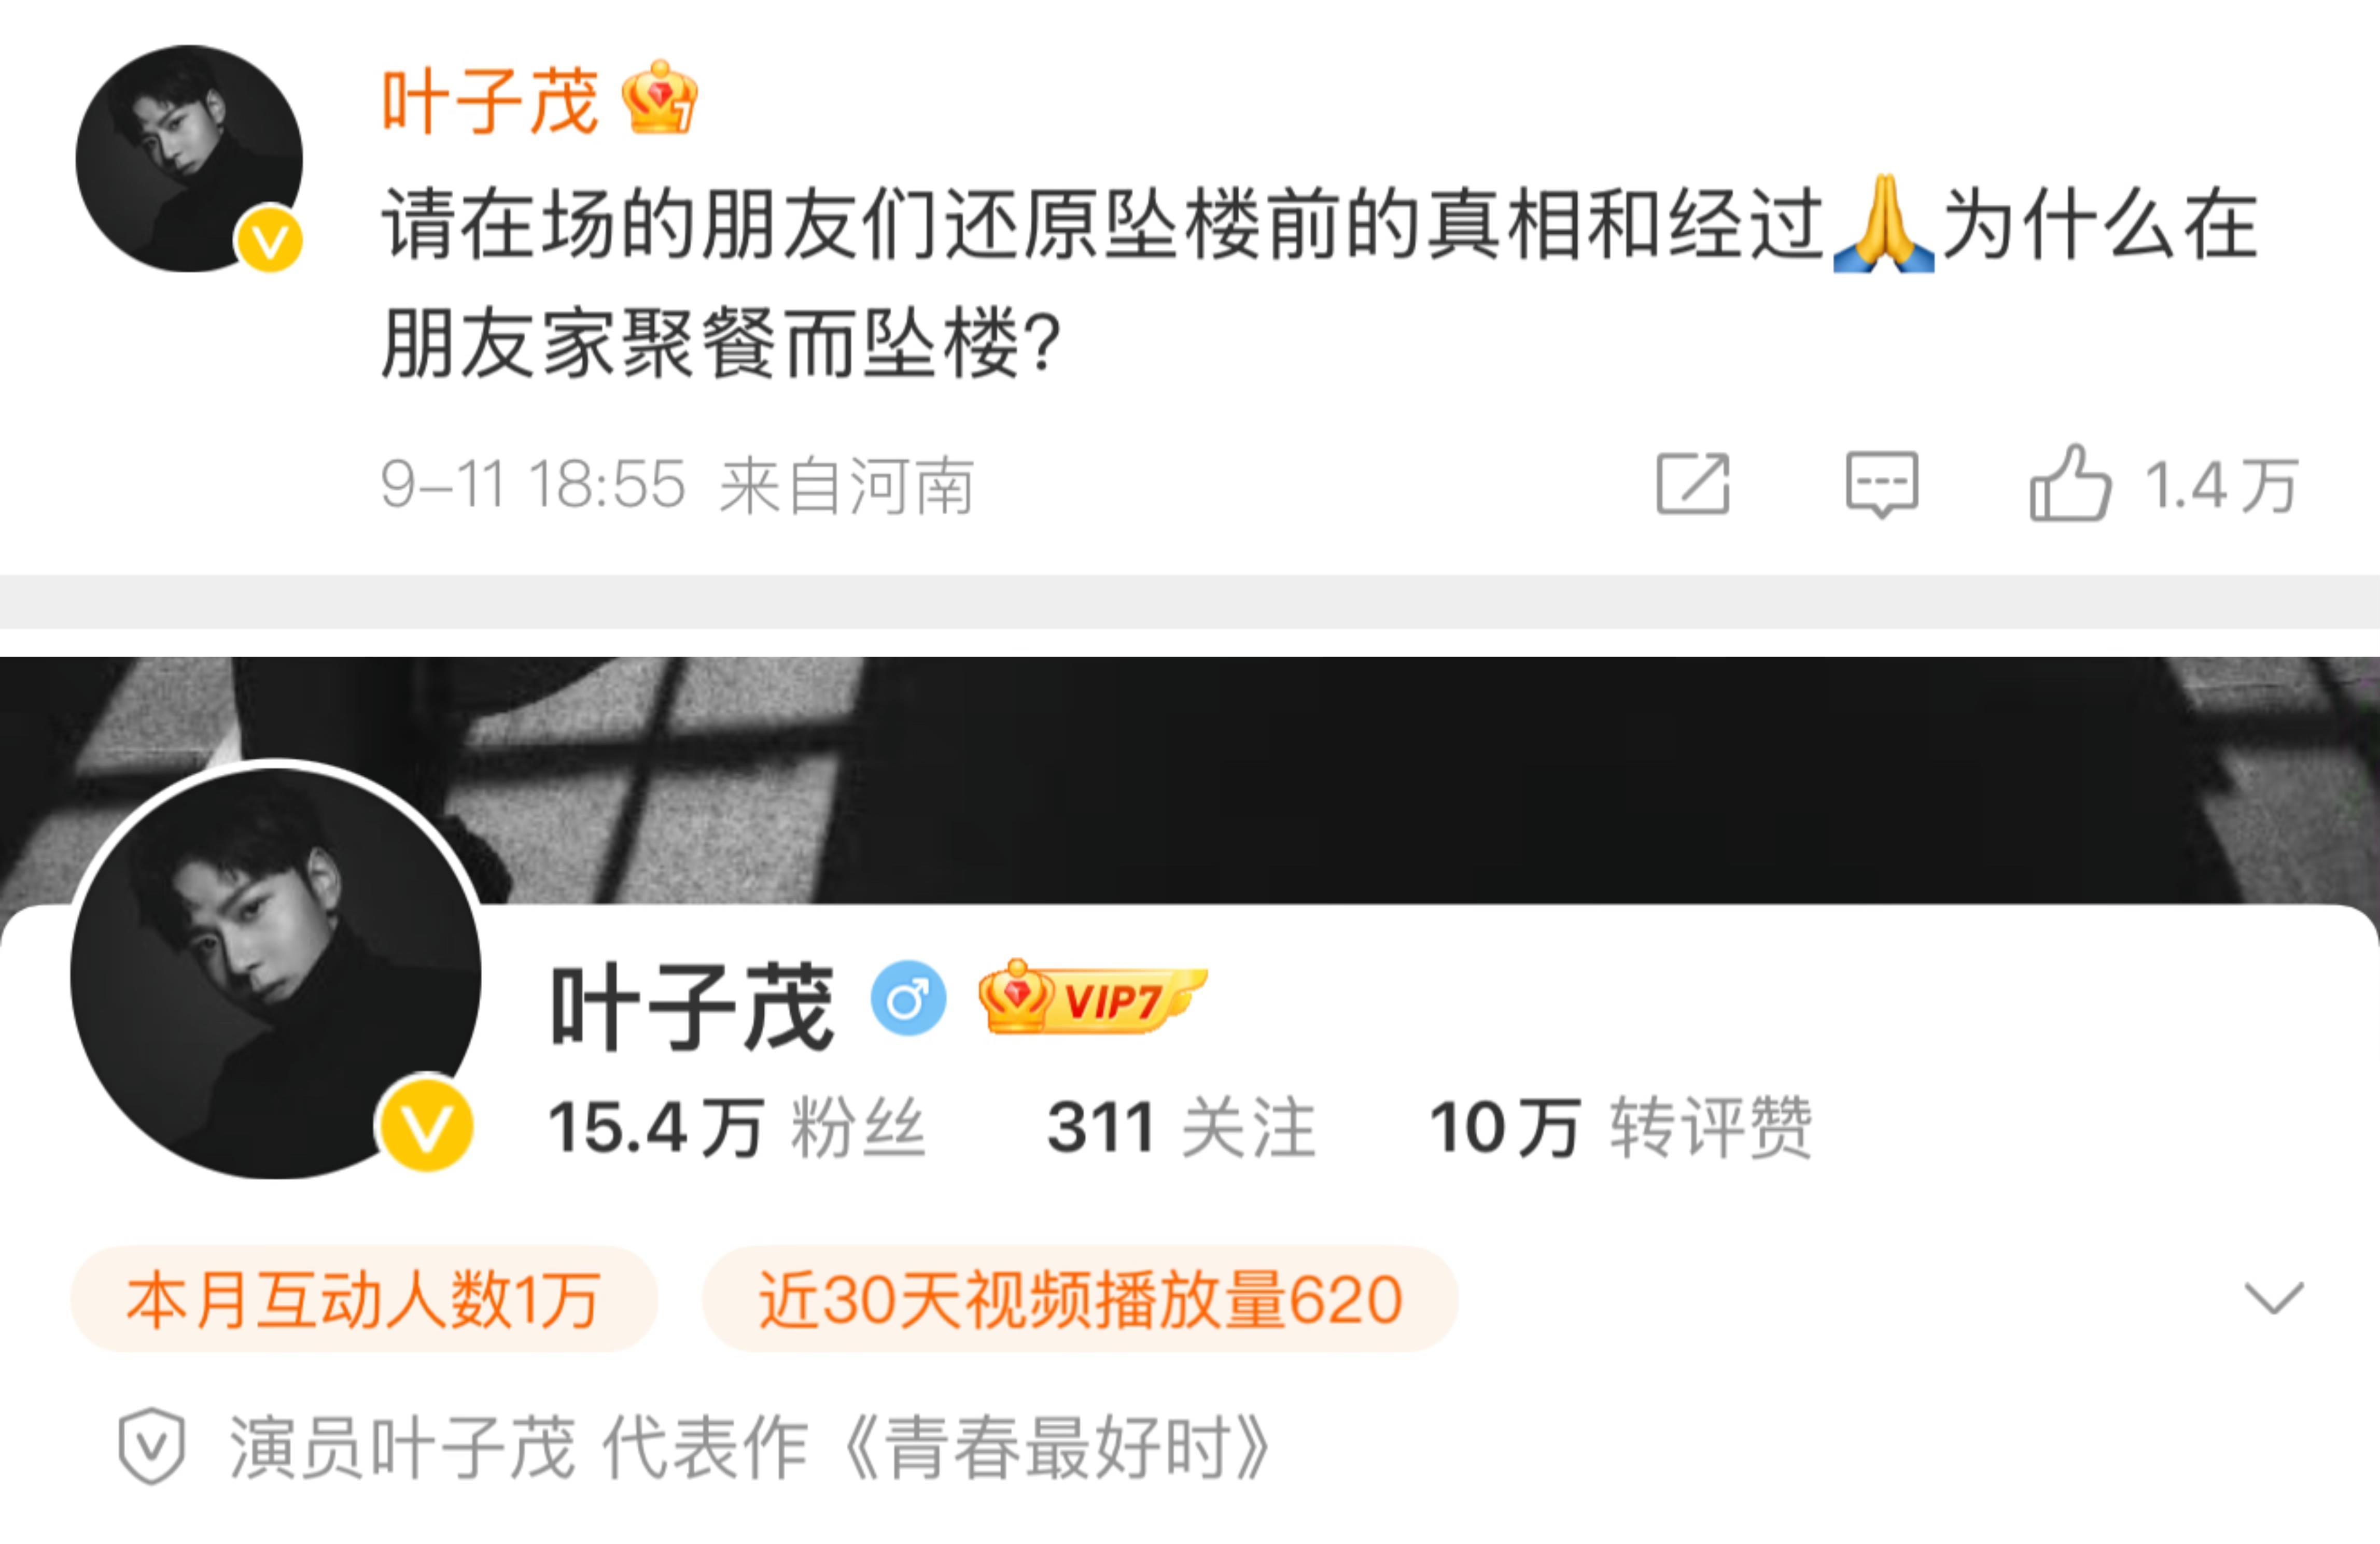Viewport: 2380px width, 1544px height.
Task: Open the small post author avatar
Action: [x=189, y=158]
